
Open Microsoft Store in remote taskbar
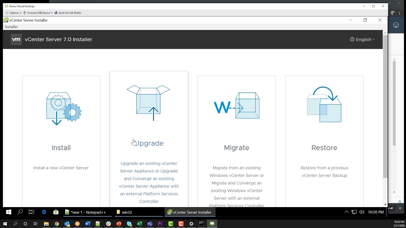pyautogui.click(x=56, y=212)
